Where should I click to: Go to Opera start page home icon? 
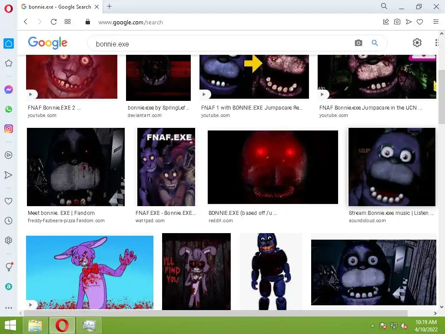click(x=9, y=43)
